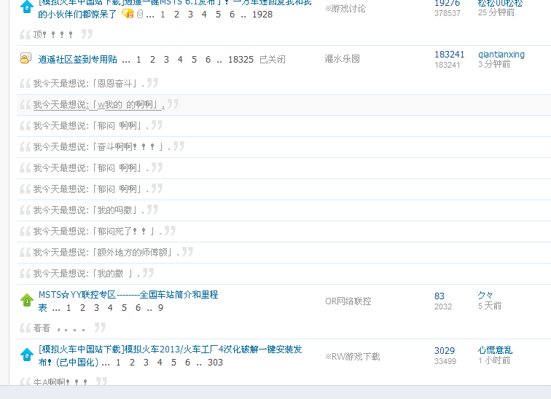Open the 逍遥社区签到专用贴 thread

click(x=78, y=60)
